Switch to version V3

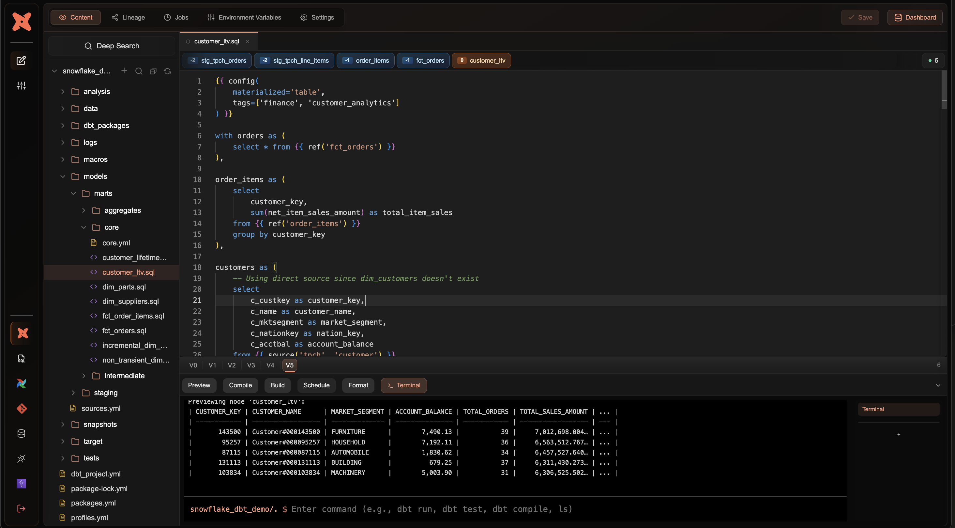(x=251, y=365)
